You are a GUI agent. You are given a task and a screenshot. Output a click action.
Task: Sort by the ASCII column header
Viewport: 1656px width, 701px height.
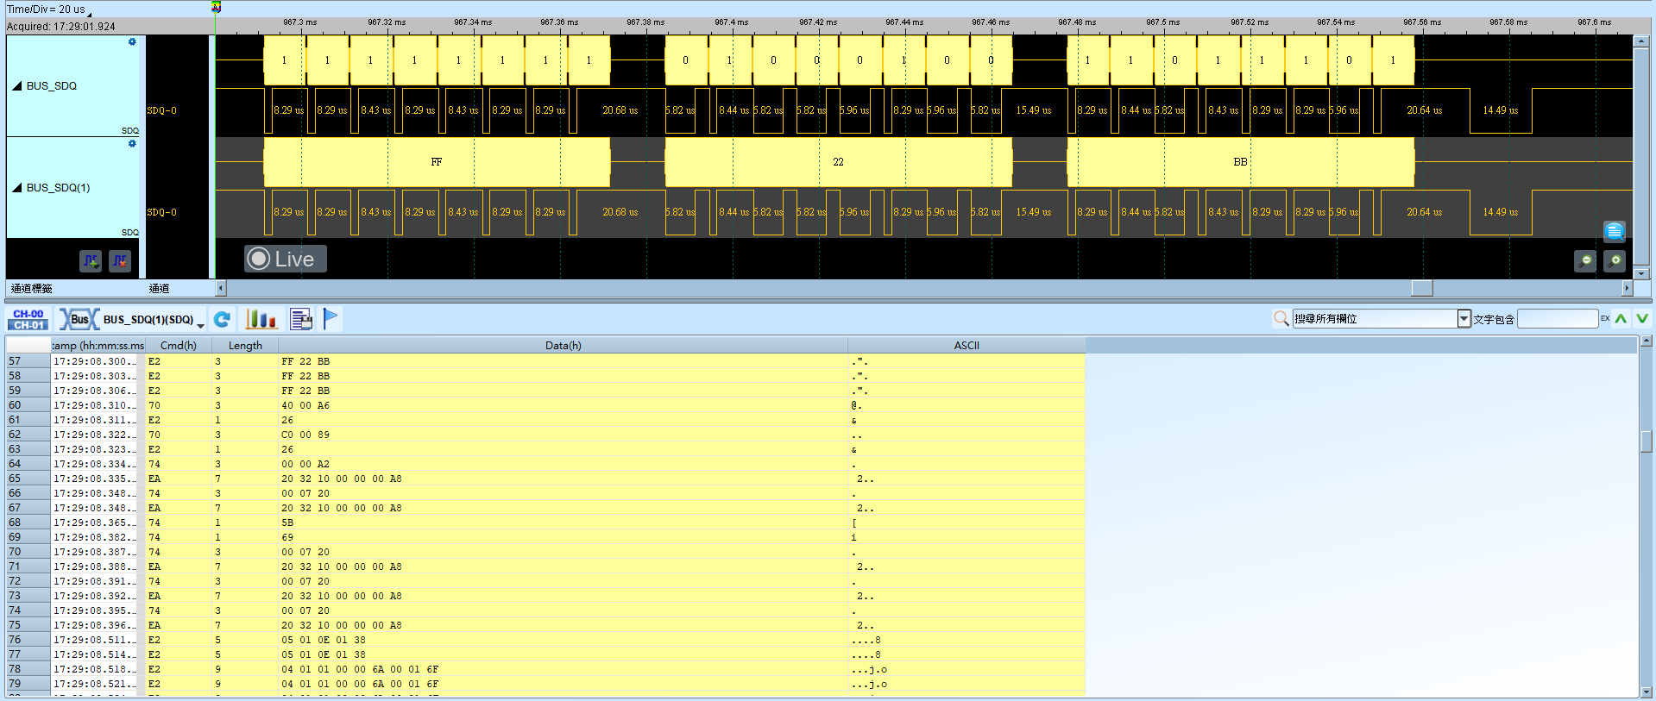click(967, 346)
